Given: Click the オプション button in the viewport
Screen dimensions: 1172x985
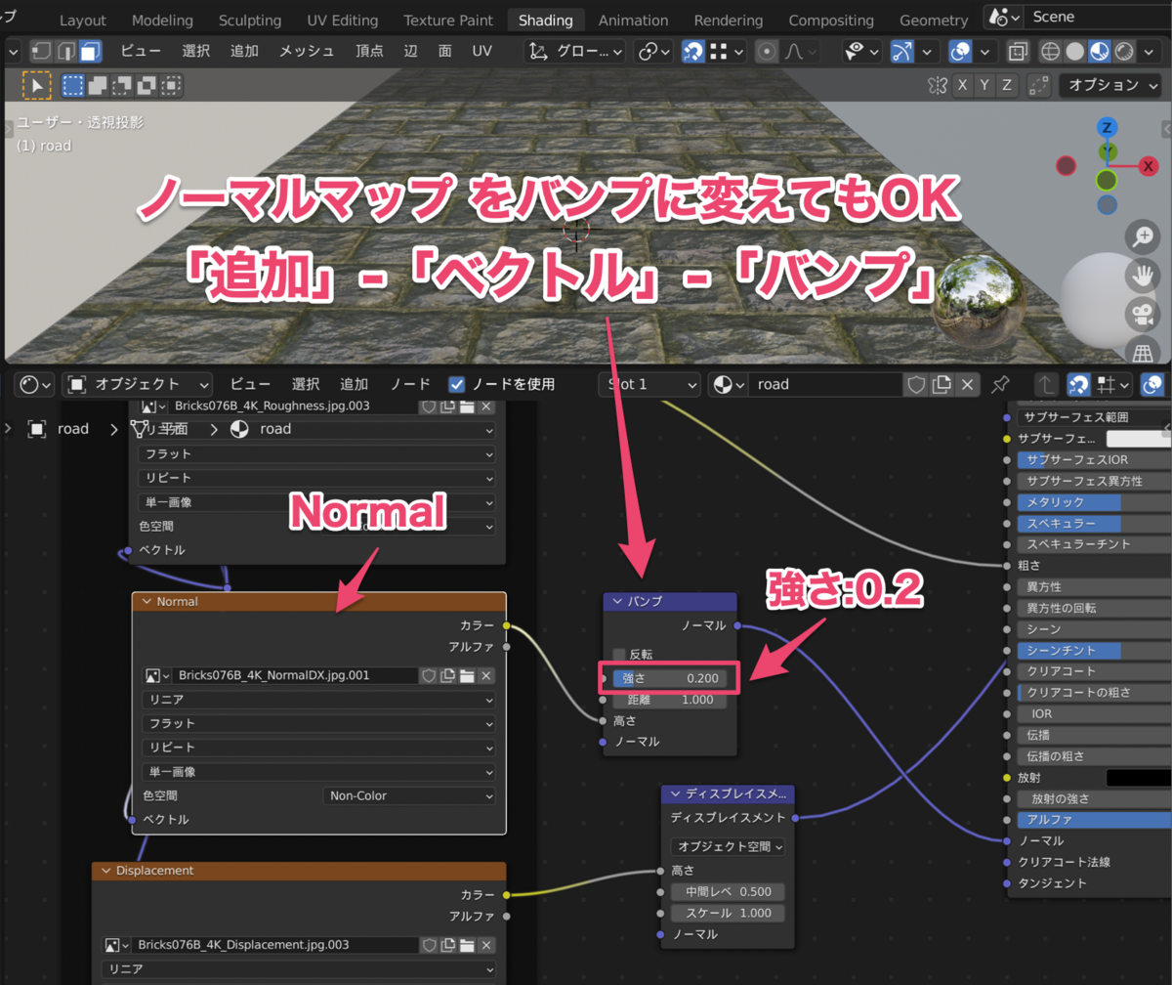Looking at the screenshot, I should [x=1109, y=85].
